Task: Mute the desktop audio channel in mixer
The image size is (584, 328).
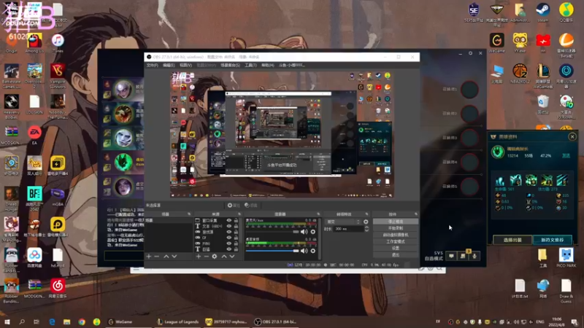Action: click(304, 251)
